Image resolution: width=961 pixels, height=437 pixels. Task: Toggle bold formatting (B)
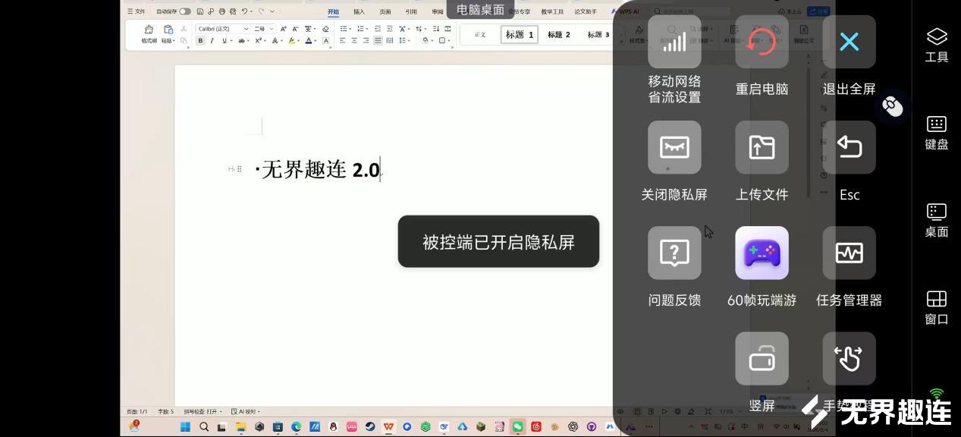pos(200,40)
